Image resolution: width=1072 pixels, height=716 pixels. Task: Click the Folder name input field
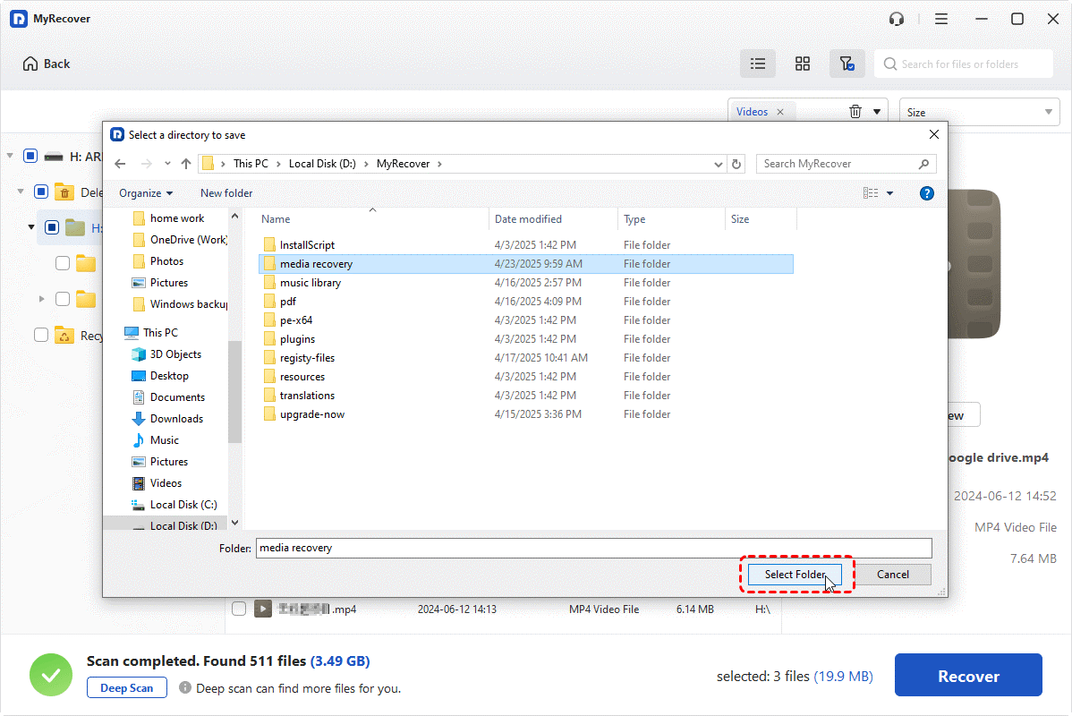[593, 548]
